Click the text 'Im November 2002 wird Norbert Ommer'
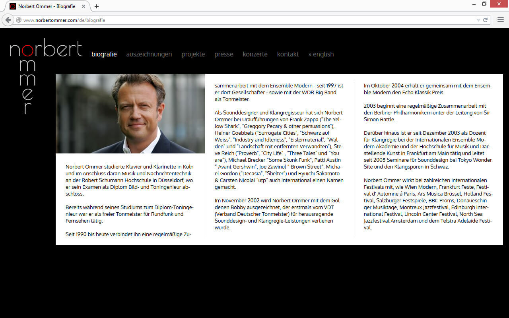Screen dimensions: 509x318 (x=278, y=214)
